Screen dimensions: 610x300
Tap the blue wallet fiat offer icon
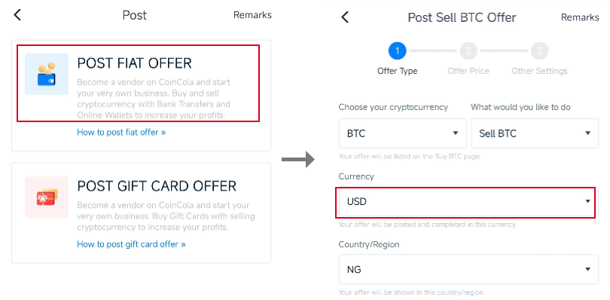[47, 74]
